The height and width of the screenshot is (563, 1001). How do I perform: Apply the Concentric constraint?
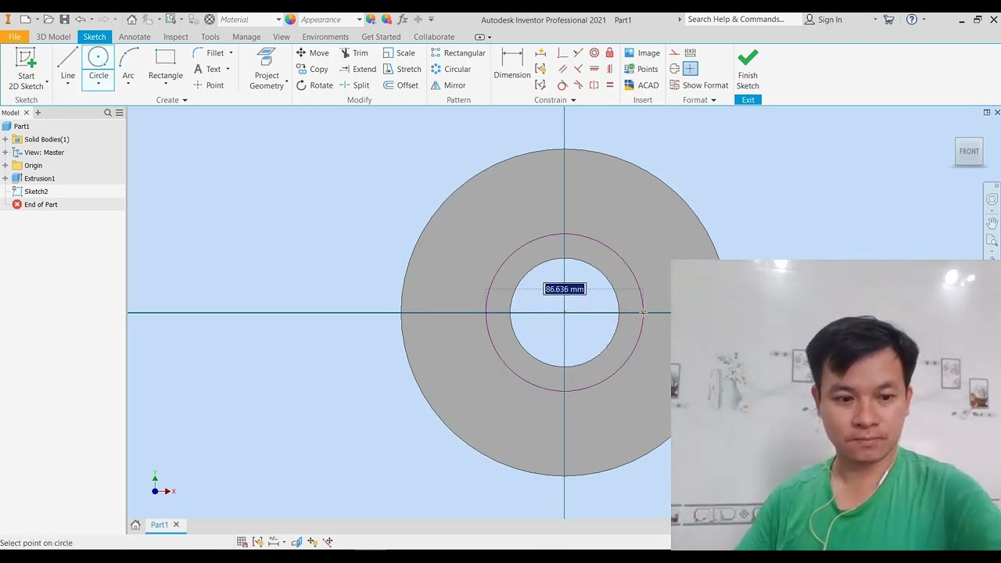click(594, 53)
